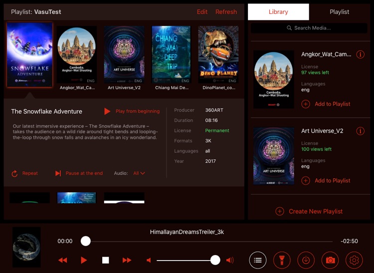Click the HimallayanDreamsTreiler_3k title
Viewport: 374px width, 273px height.
click(x=187, y=232)
